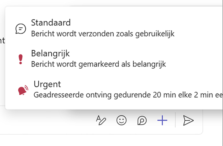Click the Format pen icon in compose toolbar
The width and height of the screenshot is (223, 146).
coord(101,120)
